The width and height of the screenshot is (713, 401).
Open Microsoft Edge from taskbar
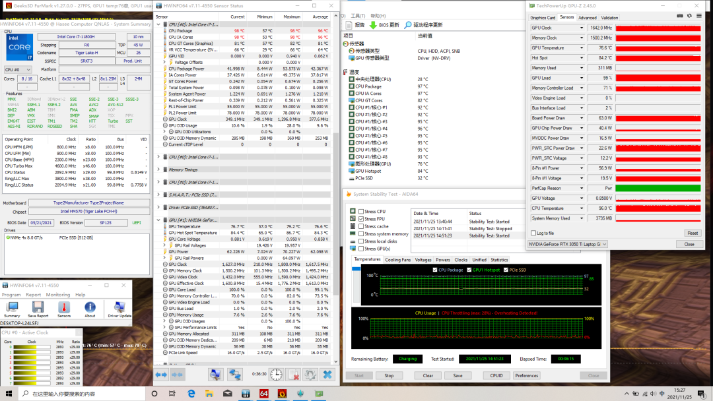tap(191, 394)
